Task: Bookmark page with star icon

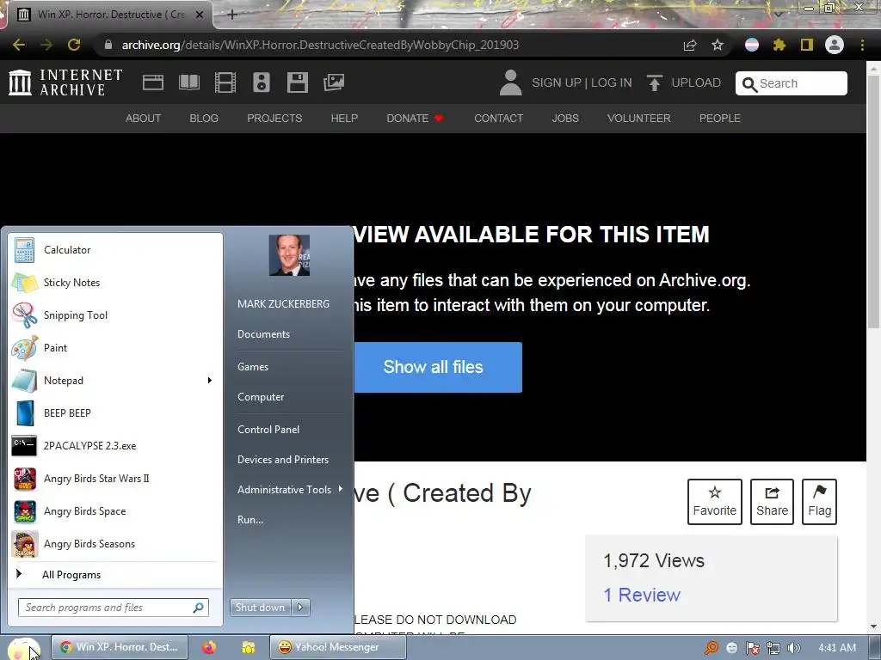Action: coord(718,45)
